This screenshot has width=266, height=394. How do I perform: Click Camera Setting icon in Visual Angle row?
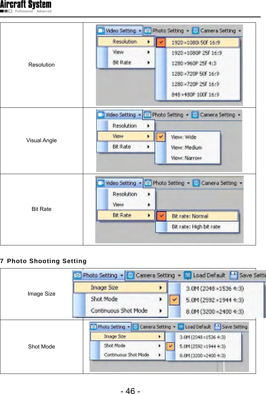195,115
